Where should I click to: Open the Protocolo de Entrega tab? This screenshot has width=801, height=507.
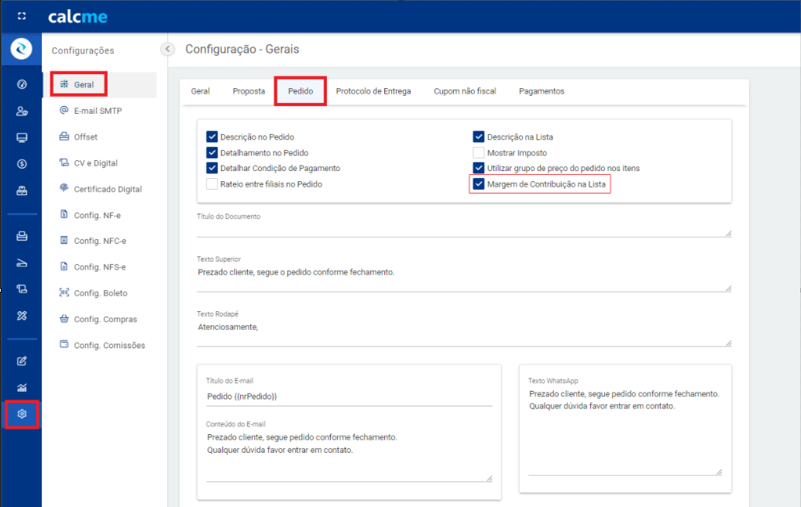point(373,91)
